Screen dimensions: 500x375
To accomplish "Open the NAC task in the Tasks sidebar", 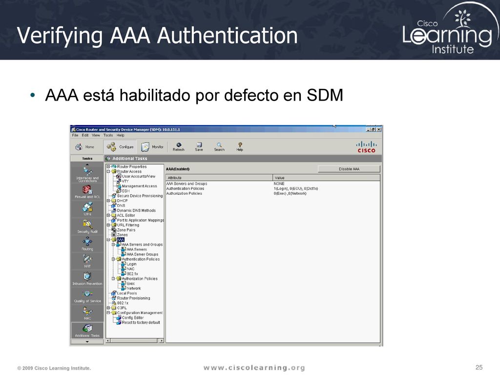I will point(87,313).
